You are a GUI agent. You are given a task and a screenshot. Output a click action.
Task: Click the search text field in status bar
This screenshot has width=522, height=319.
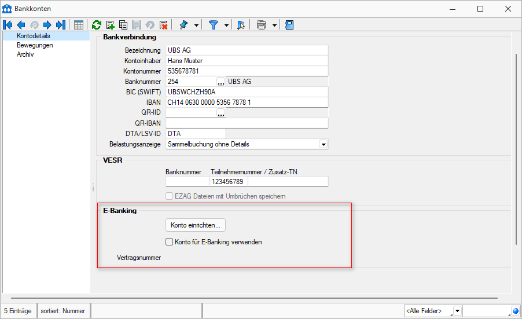(x=486, y=311)
